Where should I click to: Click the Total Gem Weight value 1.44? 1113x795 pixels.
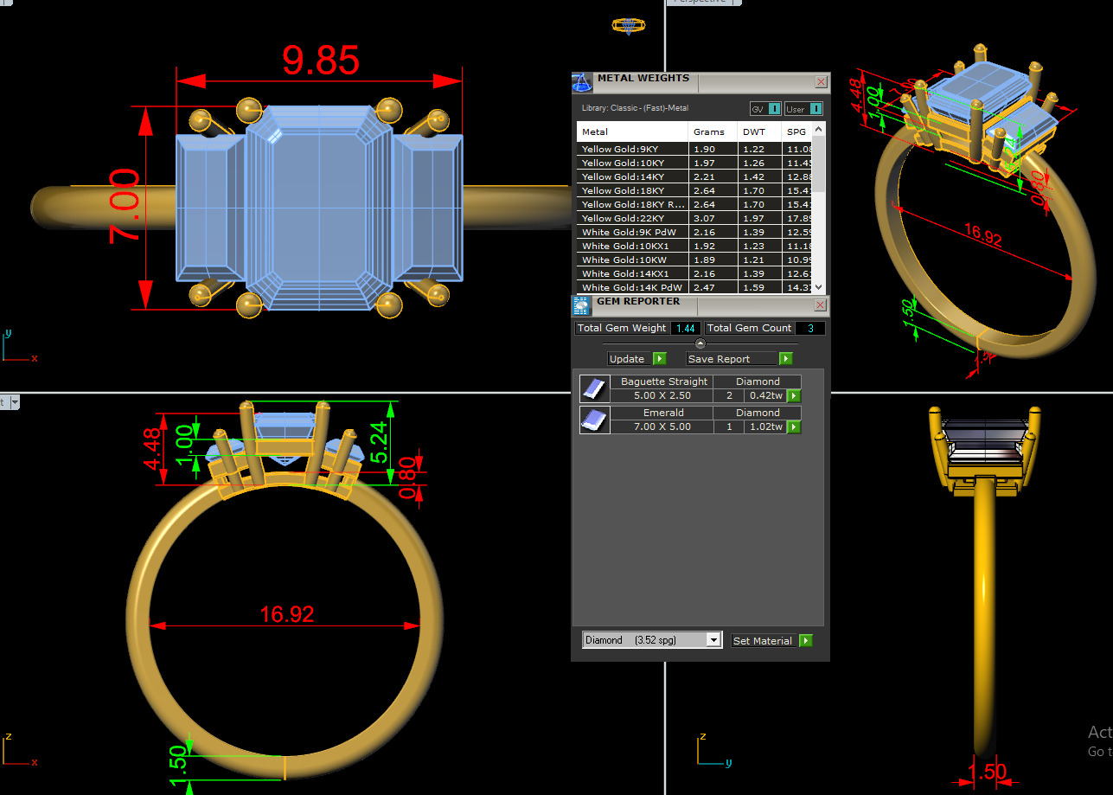(686, 329)
